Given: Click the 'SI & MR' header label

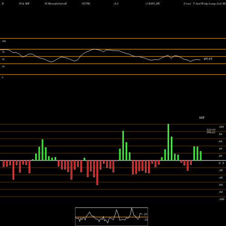Looking at the screenshot, I should [x=24, y=4].
